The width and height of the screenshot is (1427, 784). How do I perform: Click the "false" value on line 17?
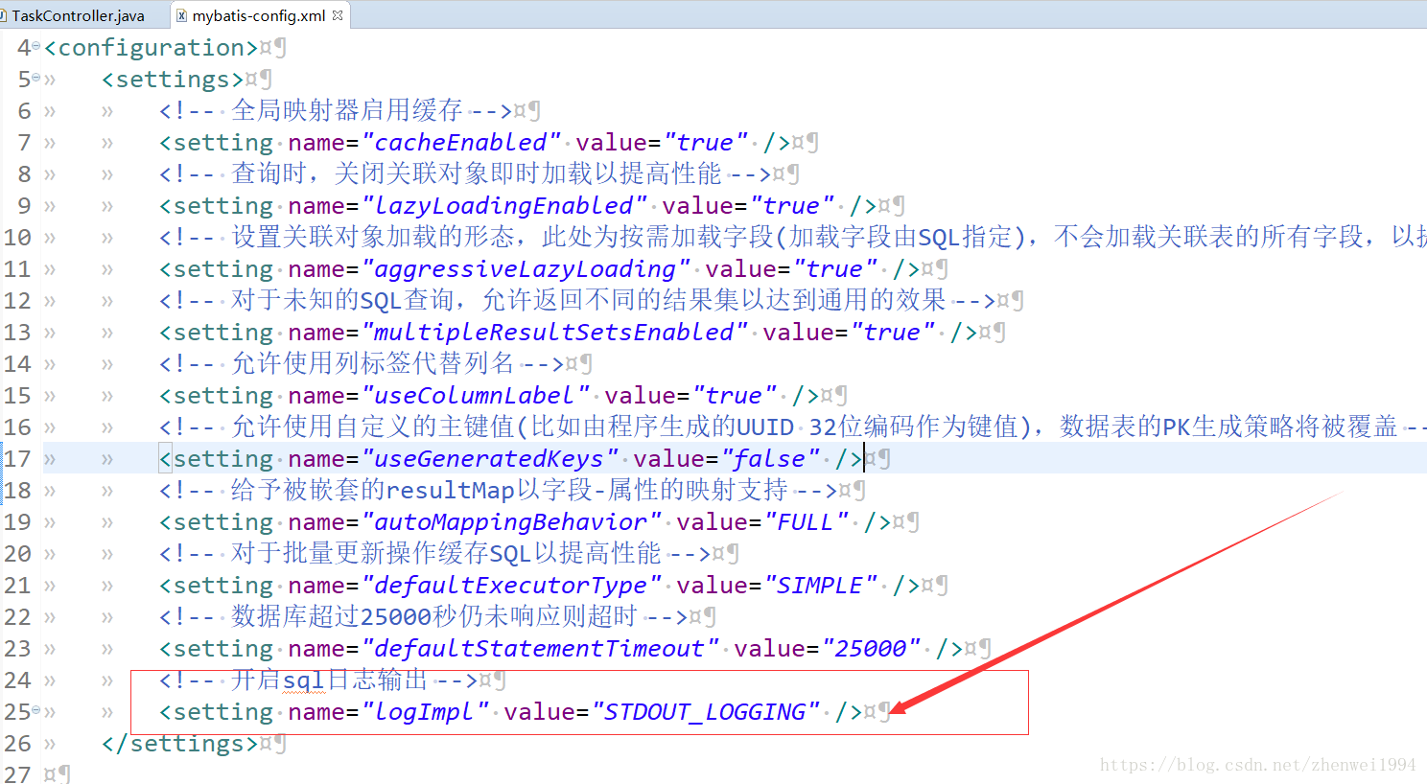(x=770, y=458)
